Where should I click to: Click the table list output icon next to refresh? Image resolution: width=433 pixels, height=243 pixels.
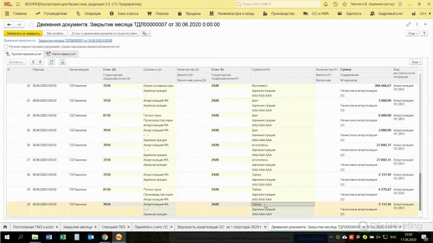[x=62, y=62]
